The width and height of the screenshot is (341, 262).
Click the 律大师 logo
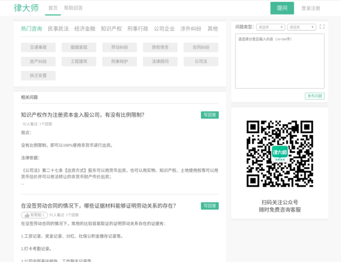tap(25, 8)
